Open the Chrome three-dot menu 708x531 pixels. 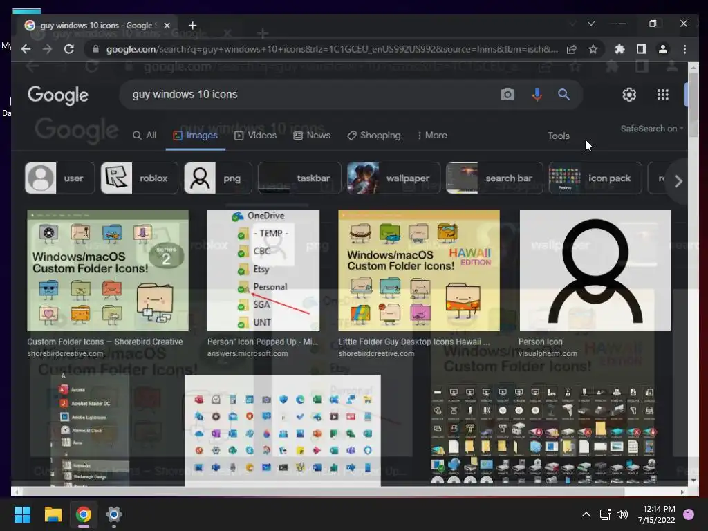click(x=684, y=49)
